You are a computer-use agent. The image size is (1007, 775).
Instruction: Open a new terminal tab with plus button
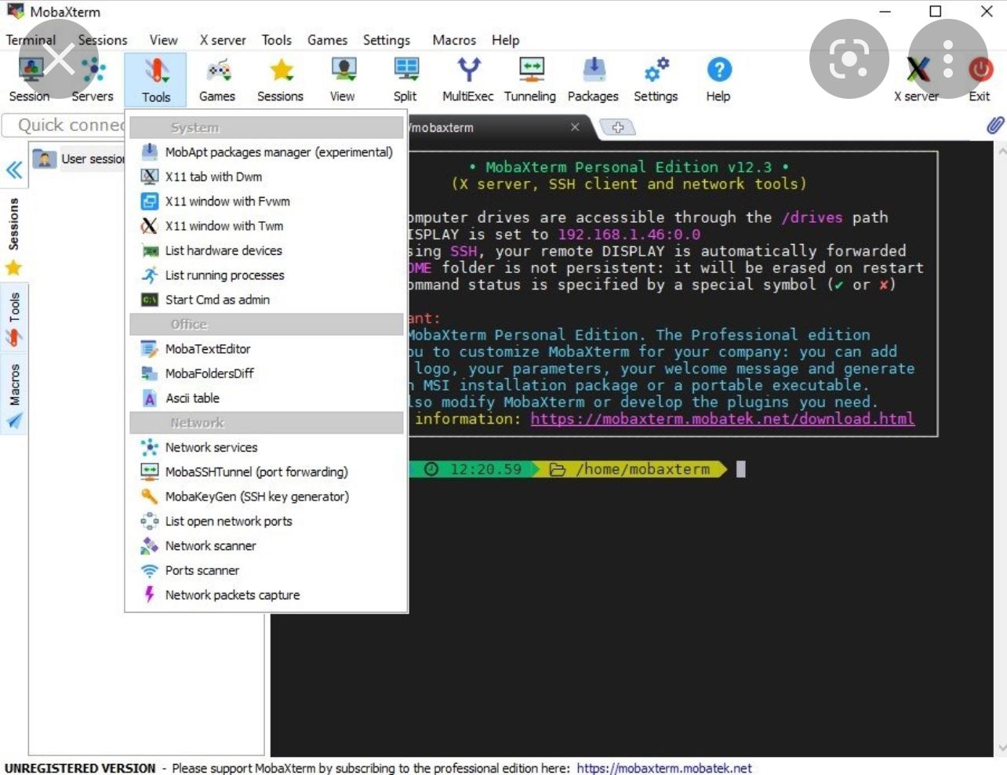point(619,126)
